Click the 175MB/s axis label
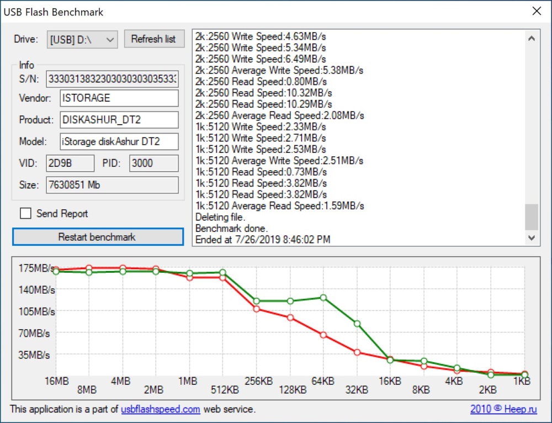The height and width of the screenshot is (423, 552). click(x=36, y=268)
